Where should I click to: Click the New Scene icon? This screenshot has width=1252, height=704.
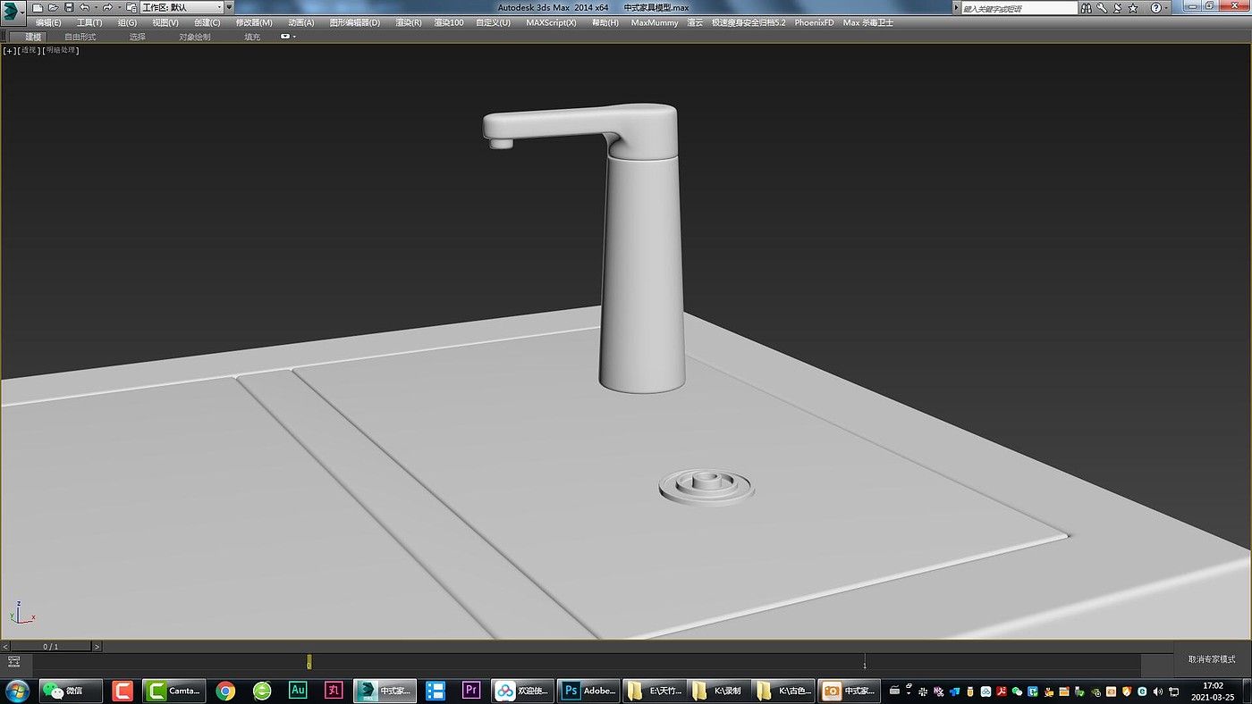[38, 7]
